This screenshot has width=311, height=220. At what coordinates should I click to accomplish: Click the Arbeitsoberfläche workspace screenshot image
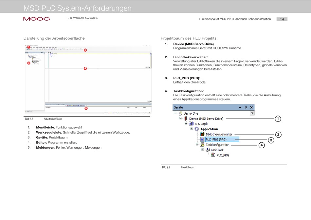(x=88, y=79)
